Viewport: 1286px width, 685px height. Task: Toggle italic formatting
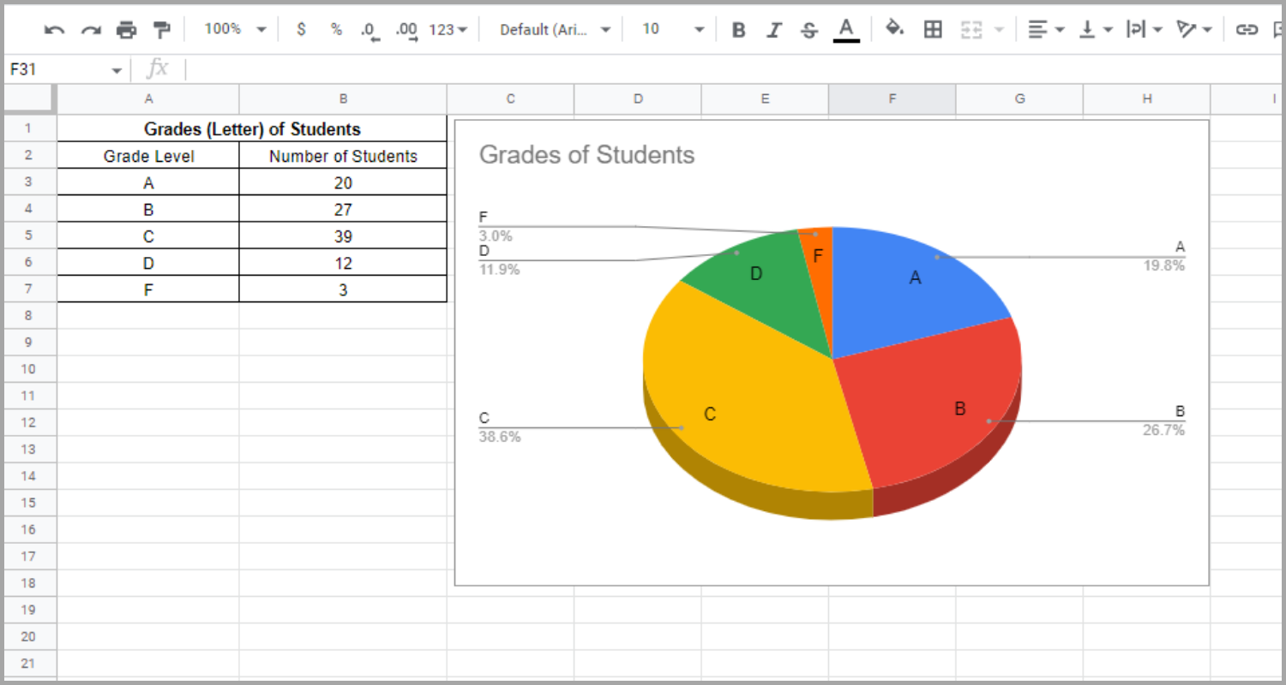point(774,28)
